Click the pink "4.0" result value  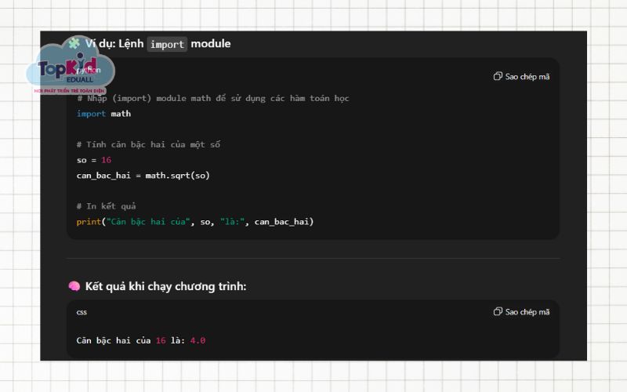[198, 340]
